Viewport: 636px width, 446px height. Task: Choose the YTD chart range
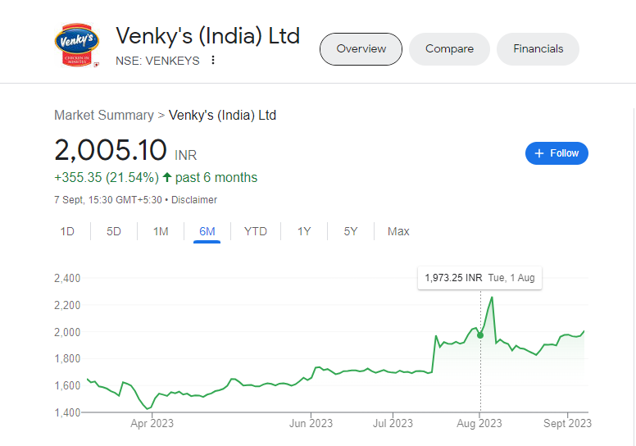click(256, 231)
